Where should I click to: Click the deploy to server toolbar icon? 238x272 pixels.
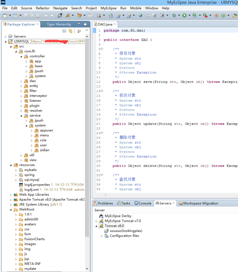pyautogui.click(x=60, y=15)
